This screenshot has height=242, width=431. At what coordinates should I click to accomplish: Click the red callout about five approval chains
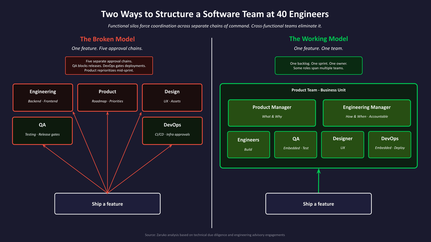(108, 66)
